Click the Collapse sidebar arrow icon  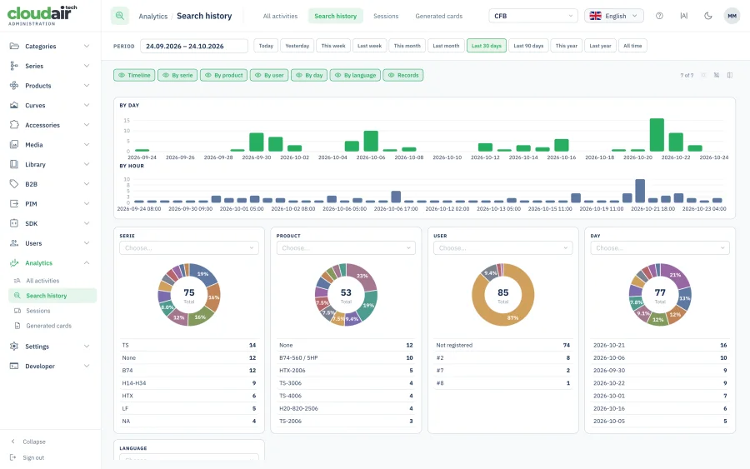(12, 442)
